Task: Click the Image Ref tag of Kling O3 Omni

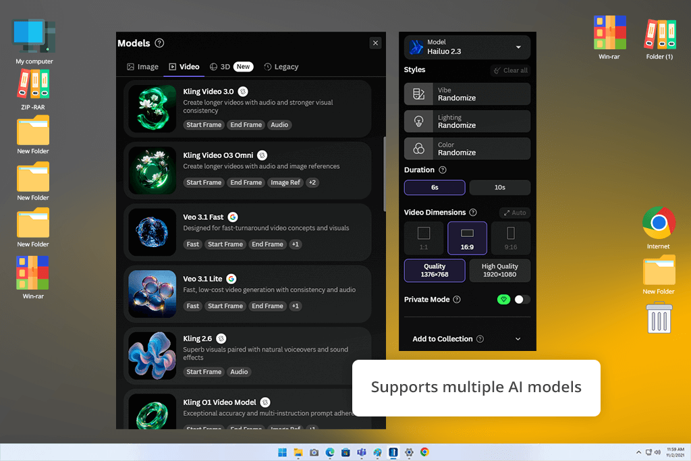Action: (285, 182)
